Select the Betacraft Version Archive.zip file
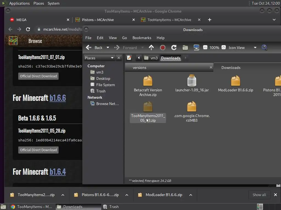The height and width of the screenshot is (210, 281). point(148,86)
